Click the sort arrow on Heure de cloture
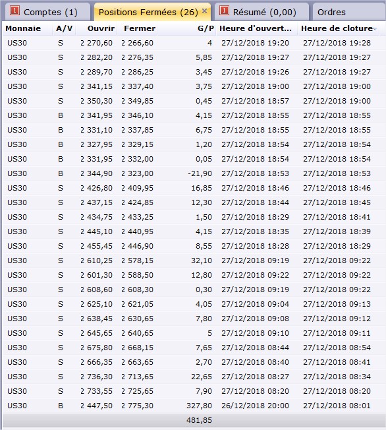Screen dimensions: 386x430 pyautogui.click(x=375, y=29)
